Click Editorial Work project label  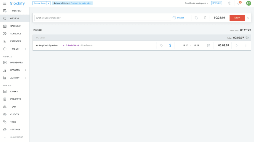(72, 45)
